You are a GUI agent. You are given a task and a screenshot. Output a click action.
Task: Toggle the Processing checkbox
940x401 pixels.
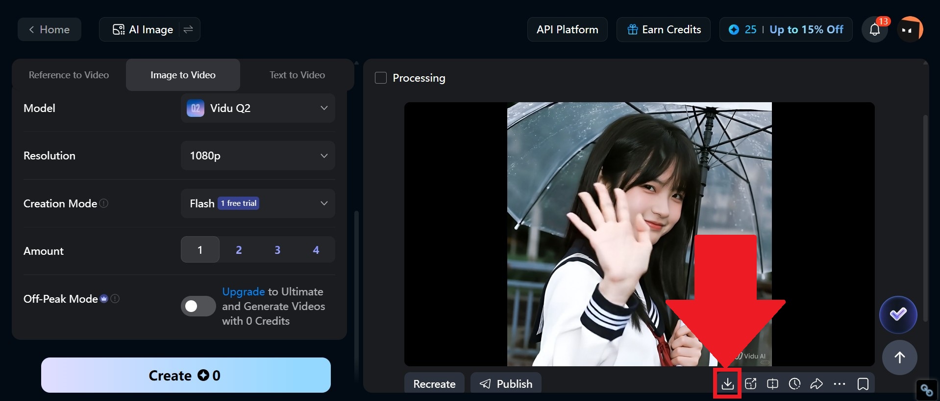coord(381,78)
